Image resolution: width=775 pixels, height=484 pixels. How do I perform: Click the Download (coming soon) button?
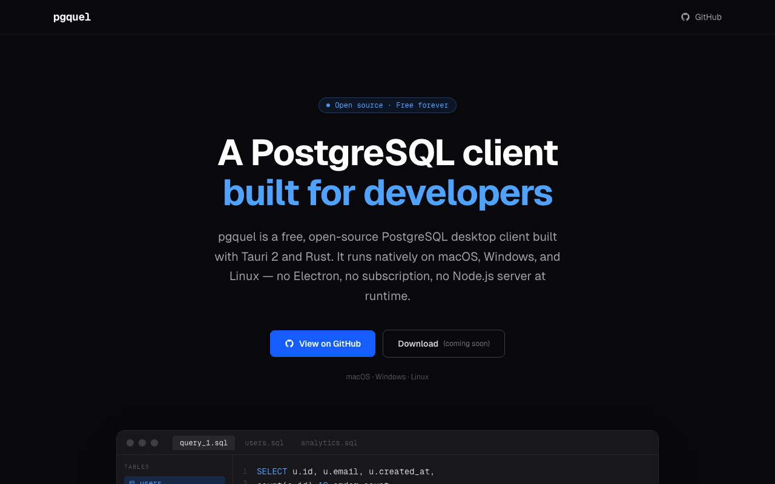[444, 344]
